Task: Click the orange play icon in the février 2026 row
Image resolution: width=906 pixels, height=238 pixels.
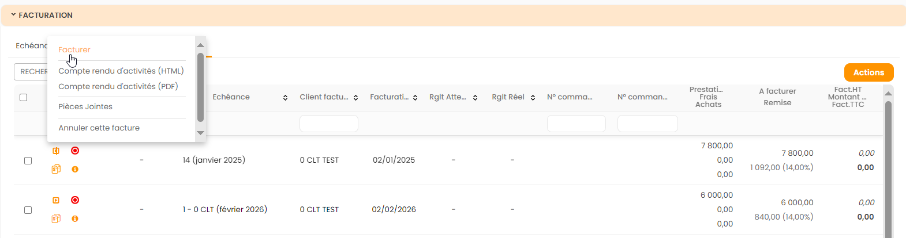Action: coord(56,200)
